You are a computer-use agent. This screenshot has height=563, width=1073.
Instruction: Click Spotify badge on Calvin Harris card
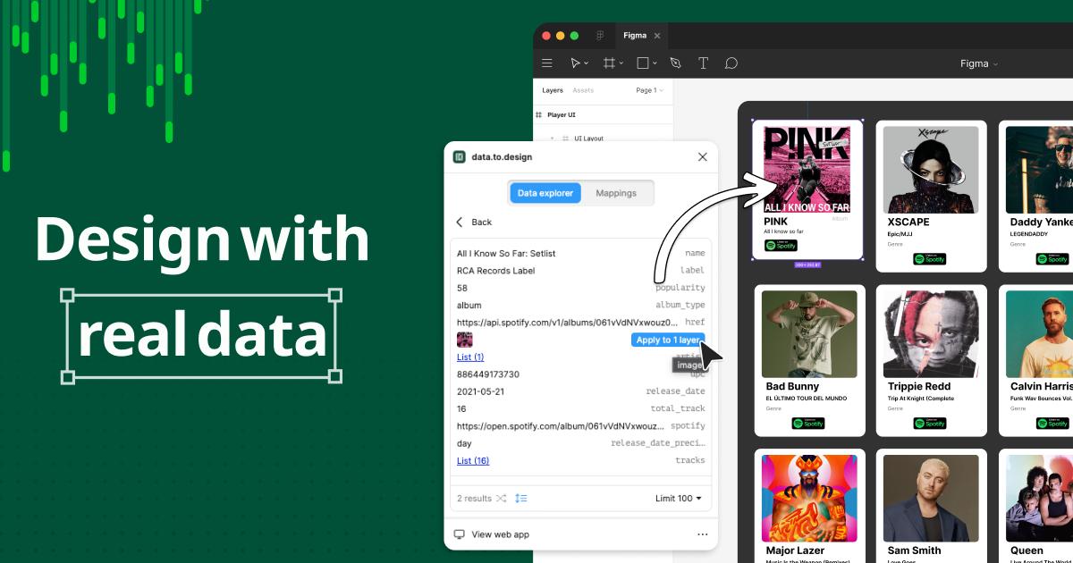click(1052, 424)
